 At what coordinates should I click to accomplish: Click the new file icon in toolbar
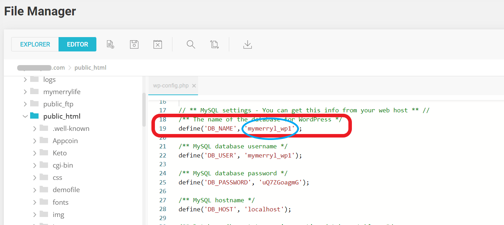tap(110, 44)
